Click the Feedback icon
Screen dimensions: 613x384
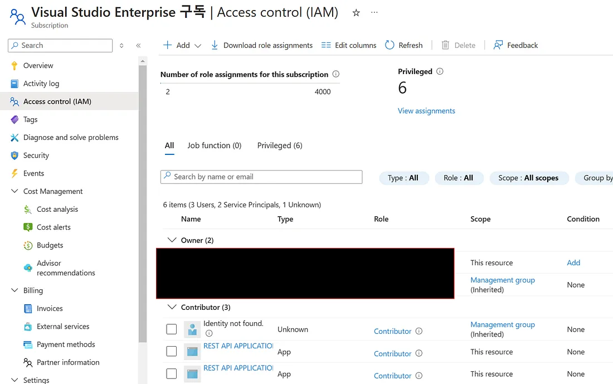click(498, 45)
